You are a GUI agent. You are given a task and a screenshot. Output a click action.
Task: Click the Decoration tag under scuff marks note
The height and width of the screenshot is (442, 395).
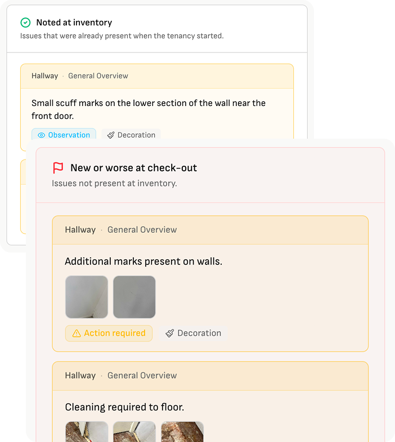(x=131, y=135)
